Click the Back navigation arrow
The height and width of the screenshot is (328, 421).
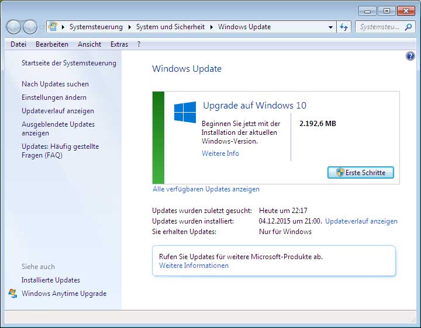tap(13, 27)
